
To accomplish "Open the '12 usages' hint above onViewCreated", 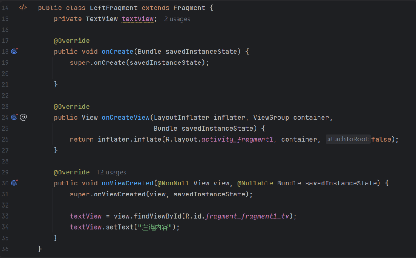I will pos(111,172).
